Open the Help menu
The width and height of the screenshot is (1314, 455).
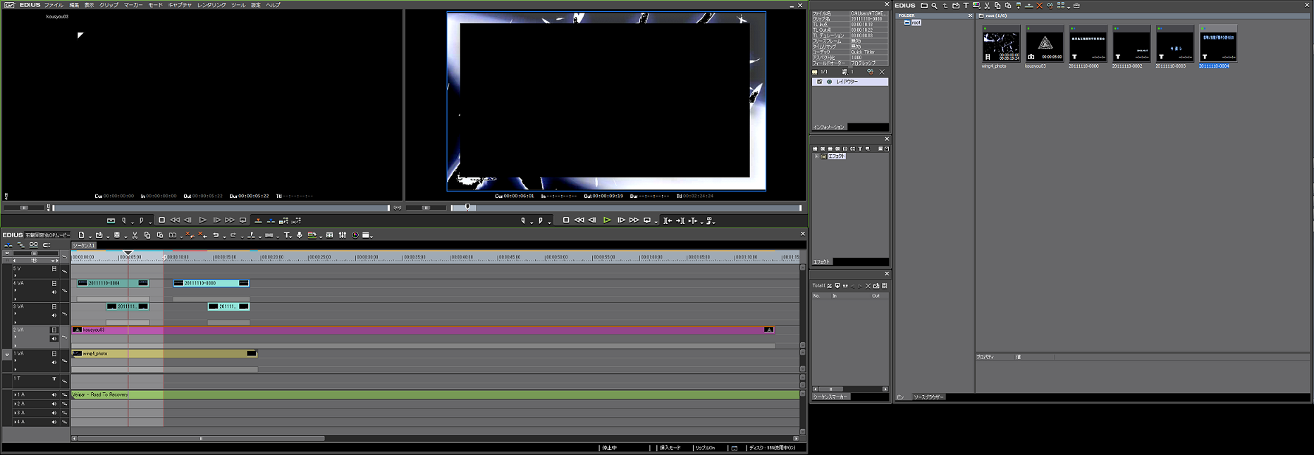click(273, 5)
